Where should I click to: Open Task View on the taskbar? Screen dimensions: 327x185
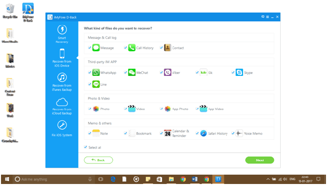(101, 179)
